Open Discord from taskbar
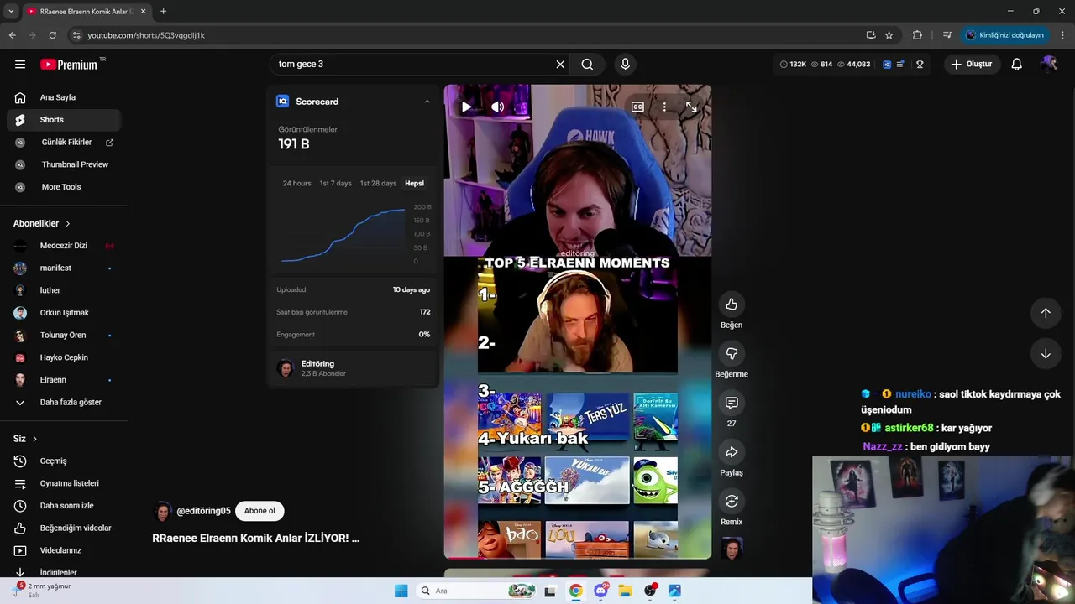Image resolution: width=1075 pixels, height=604 pixels. click(x=601, y=591)
